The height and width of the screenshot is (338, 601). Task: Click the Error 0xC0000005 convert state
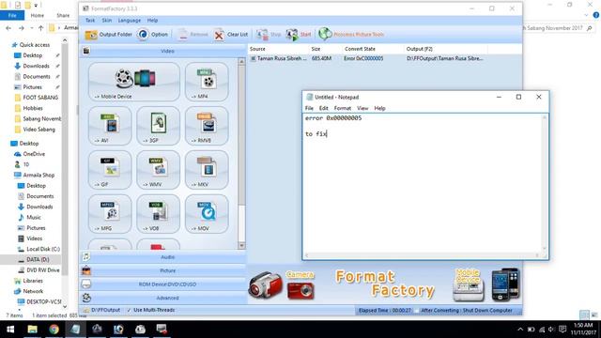point(363,58)
